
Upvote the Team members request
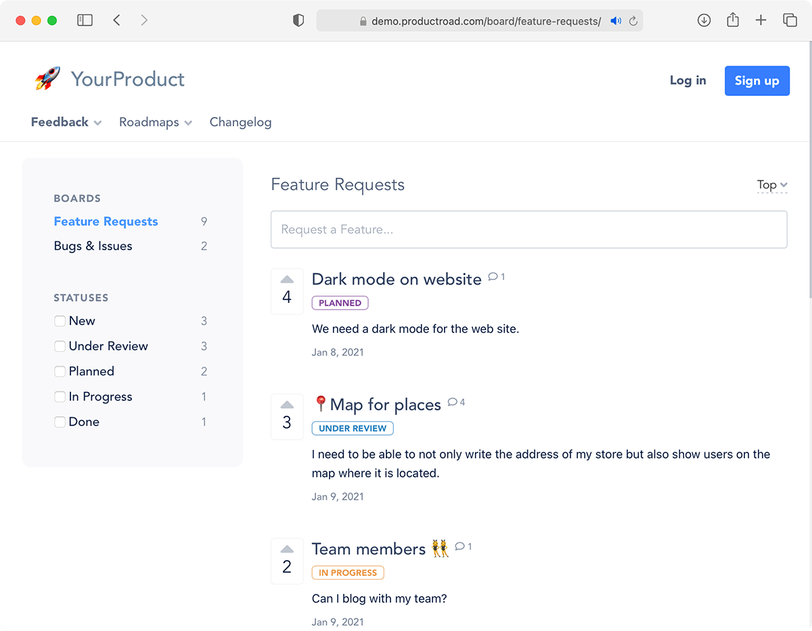click(287, 548)
